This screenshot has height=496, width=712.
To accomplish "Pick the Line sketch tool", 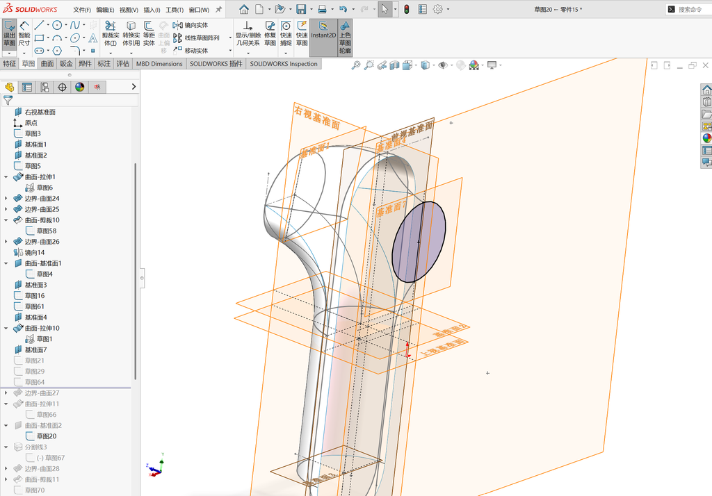I will (x=39, y=26).
